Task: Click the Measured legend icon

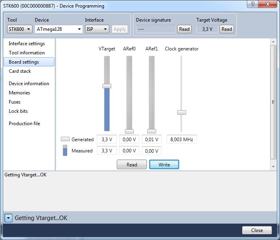Action: click(x=65, y=150)
